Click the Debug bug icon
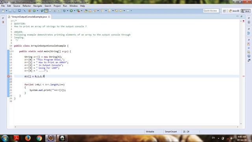252x142 pixels. (x=64, y=11)
